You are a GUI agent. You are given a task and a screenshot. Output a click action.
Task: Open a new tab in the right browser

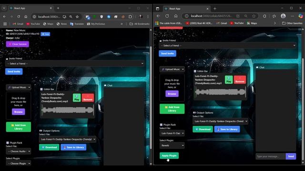[215, 9]
